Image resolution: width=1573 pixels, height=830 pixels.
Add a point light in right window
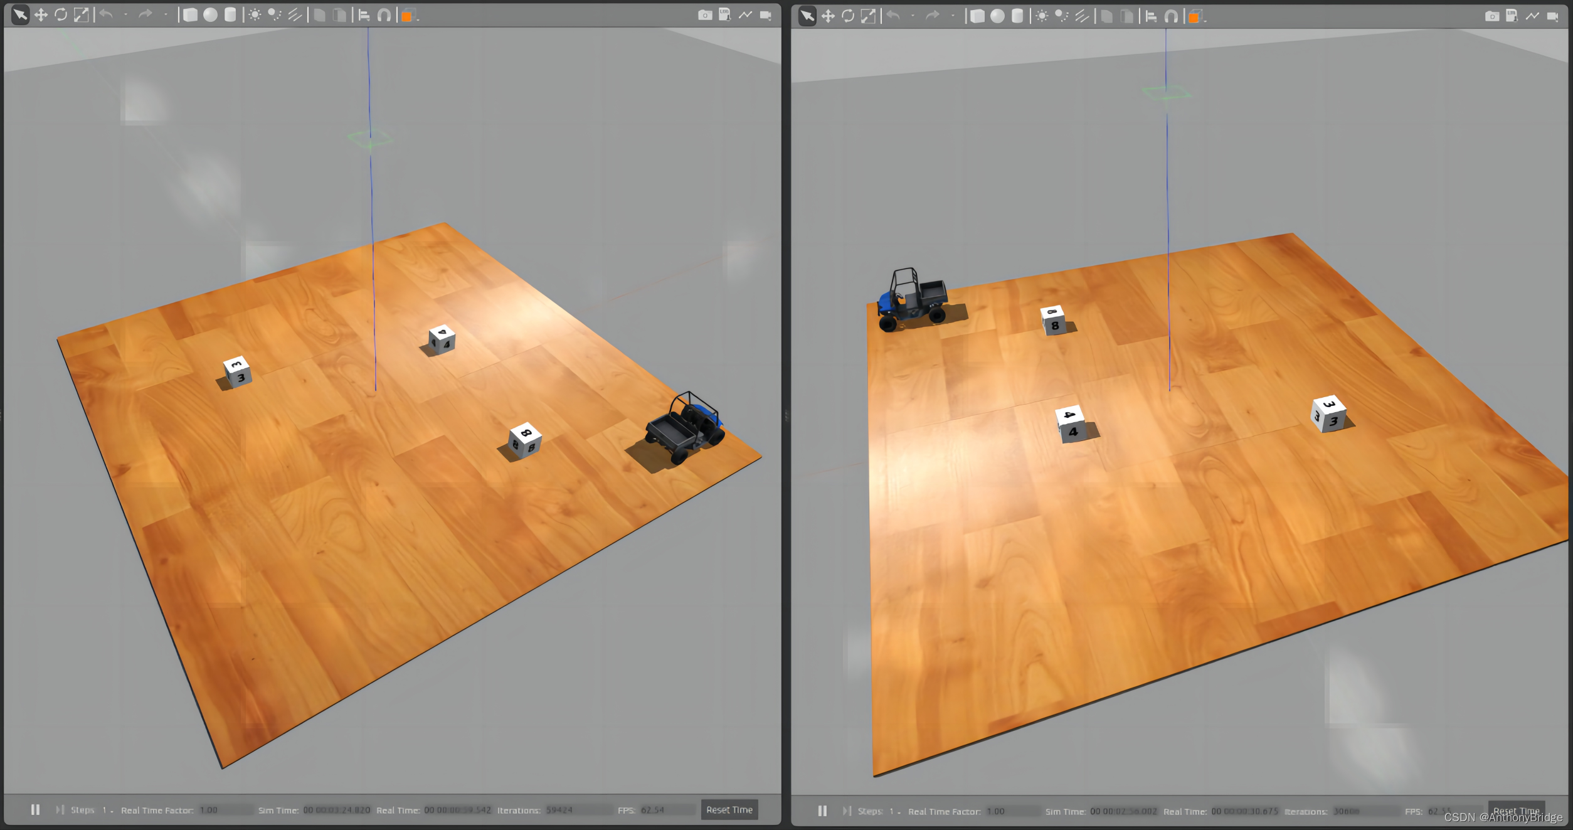point(1042,16)
